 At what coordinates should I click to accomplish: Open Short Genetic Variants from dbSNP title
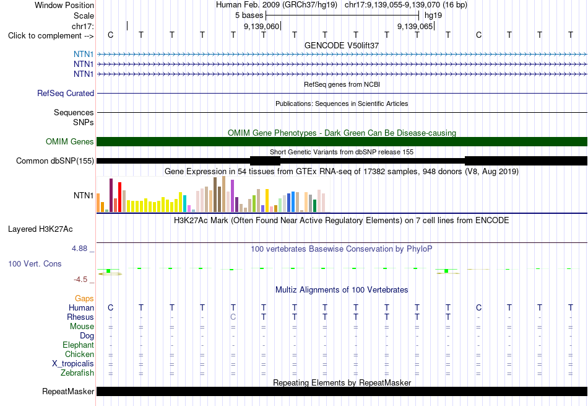[342, 152]
